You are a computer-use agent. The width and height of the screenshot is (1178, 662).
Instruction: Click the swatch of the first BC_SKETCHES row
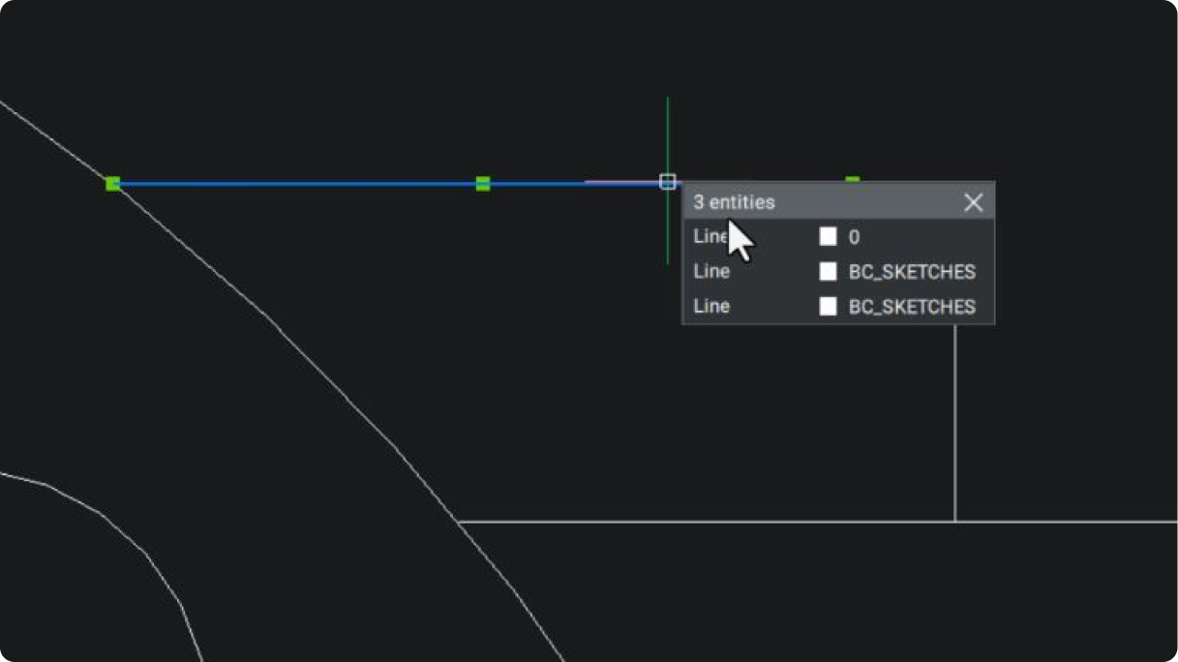(828, 272)
